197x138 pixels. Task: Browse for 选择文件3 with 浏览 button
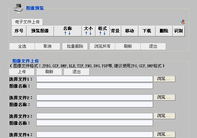pyautogui.click(x=164, y=116)
